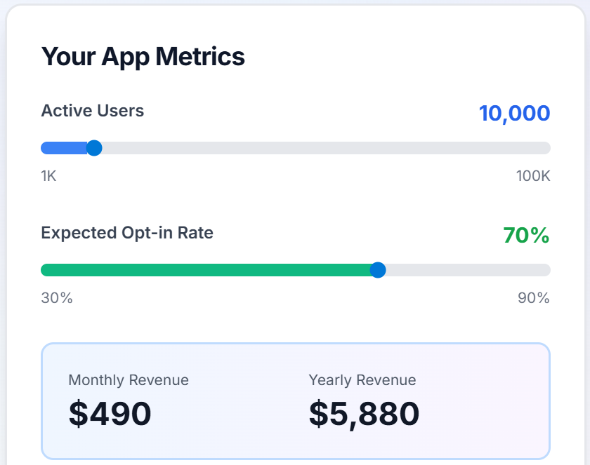Click the 1K minimum slider label
590x465 pixels.
(48, 176)
